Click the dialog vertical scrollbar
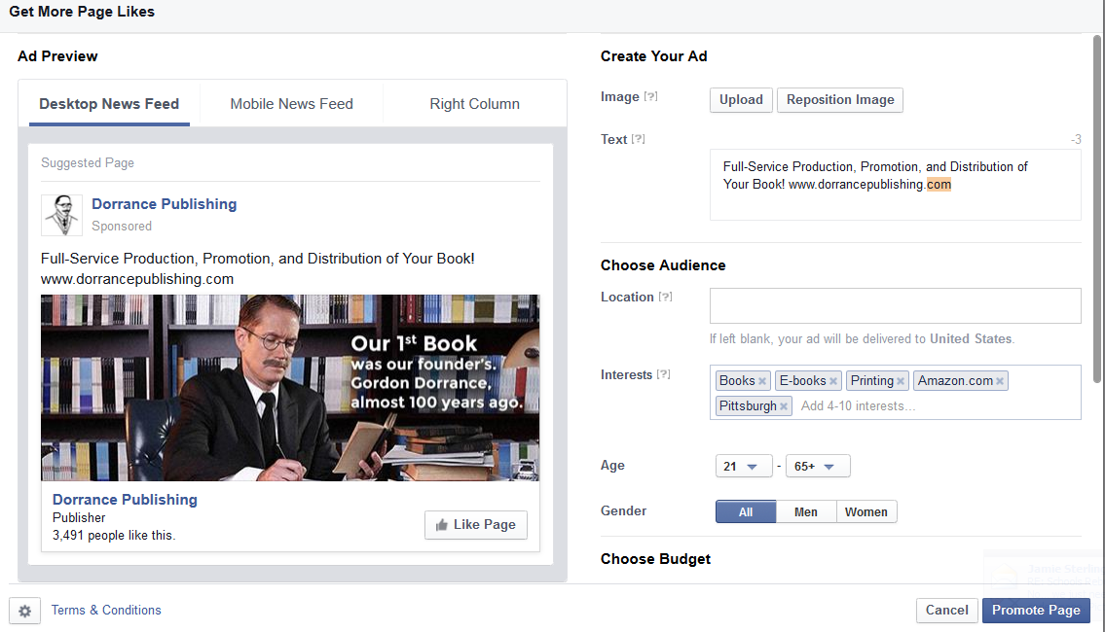 coord(1097,209)
